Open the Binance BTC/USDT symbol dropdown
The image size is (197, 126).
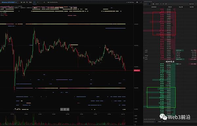[9, 2]
